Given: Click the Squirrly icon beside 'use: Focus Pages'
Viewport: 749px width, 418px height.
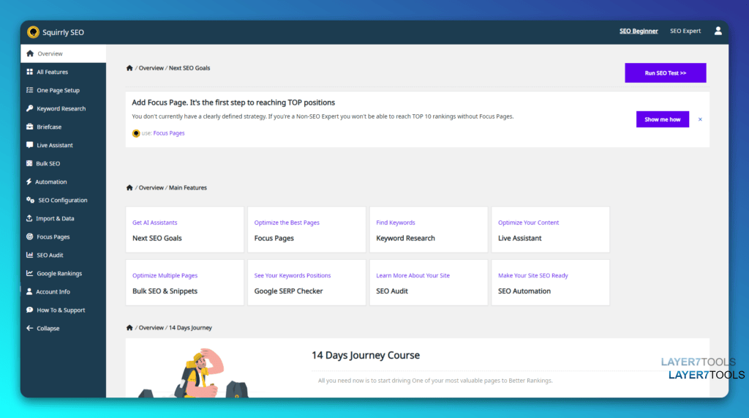Looking at the screenshot, I should click(136, 133).
